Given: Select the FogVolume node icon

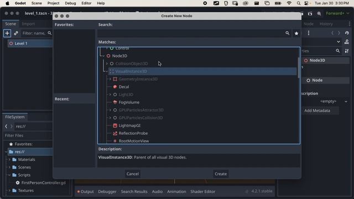Looking at the screenshot, I should pyautogui.click(x=115, y=102).
